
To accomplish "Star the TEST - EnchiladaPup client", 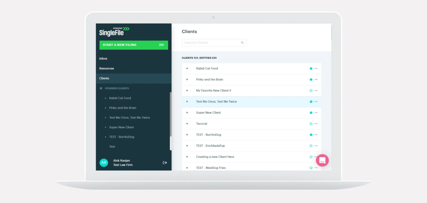I will [x=311, y=146].
